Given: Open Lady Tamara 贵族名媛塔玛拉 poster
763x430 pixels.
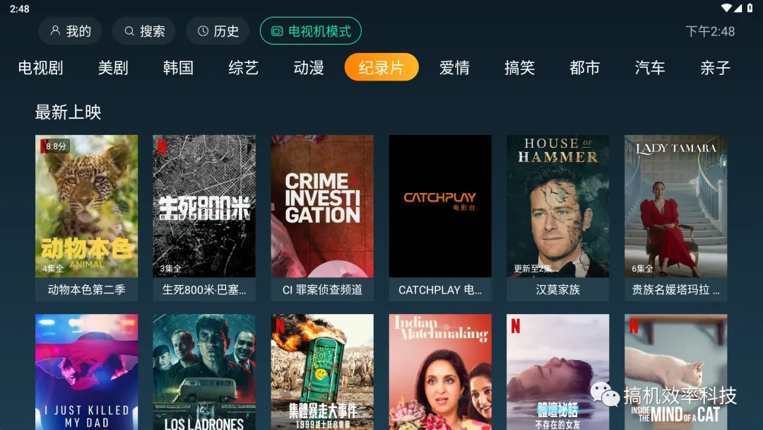Looking at the screenshot, I should tap(676, 218).
